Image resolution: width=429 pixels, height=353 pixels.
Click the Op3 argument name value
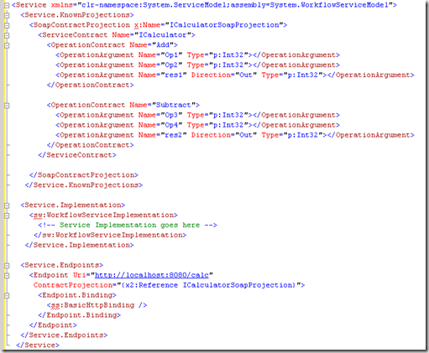(x=171, y=115)
